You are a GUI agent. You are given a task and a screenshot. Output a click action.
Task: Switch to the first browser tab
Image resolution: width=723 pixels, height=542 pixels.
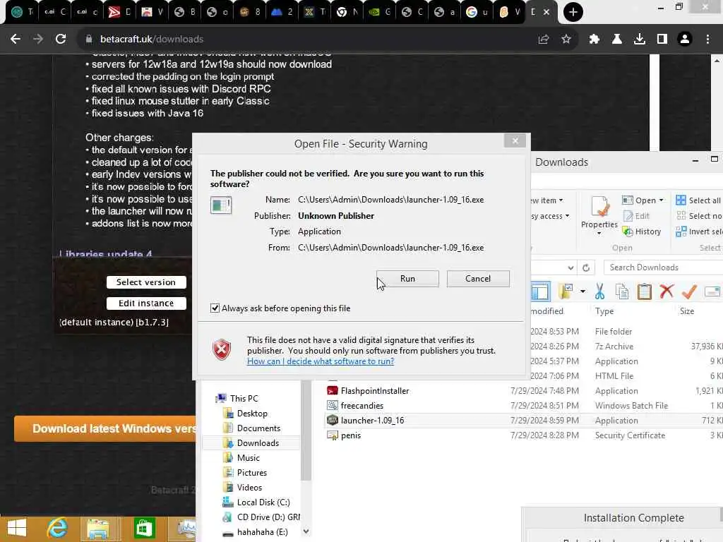[x=22, y=12]
